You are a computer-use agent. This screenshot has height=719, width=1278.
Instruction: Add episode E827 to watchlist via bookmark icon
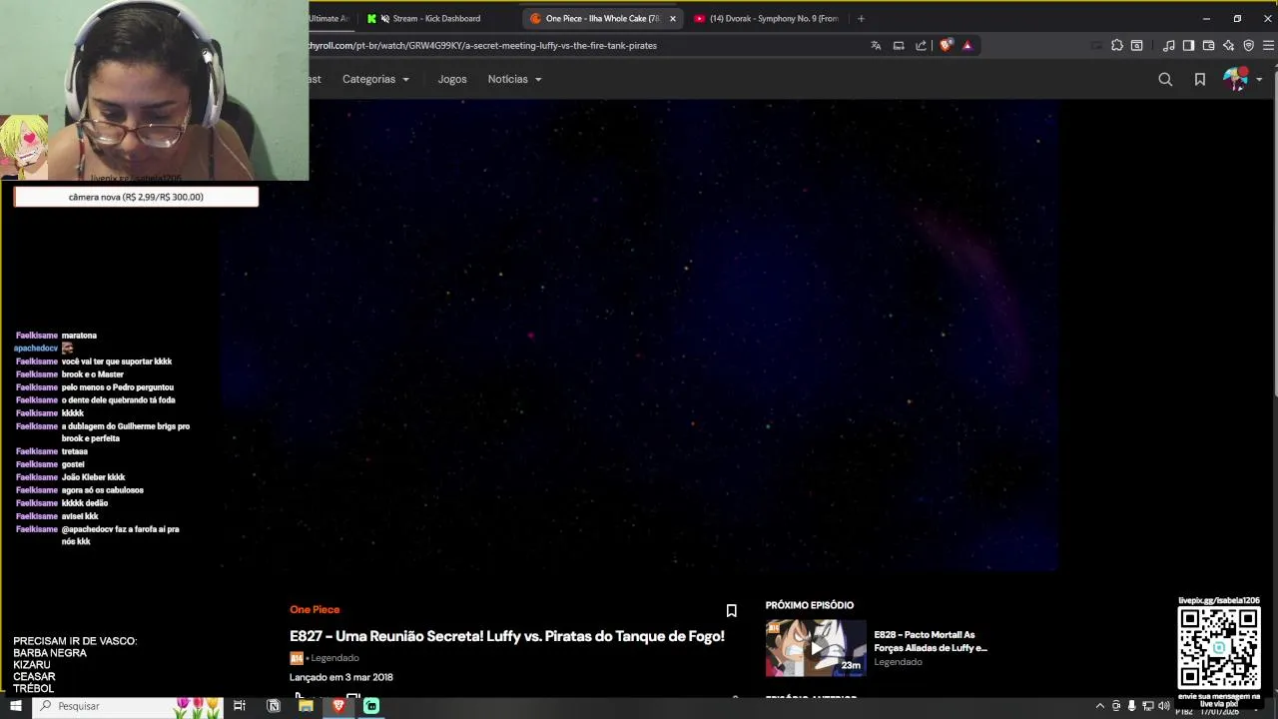tap(731, 610)
